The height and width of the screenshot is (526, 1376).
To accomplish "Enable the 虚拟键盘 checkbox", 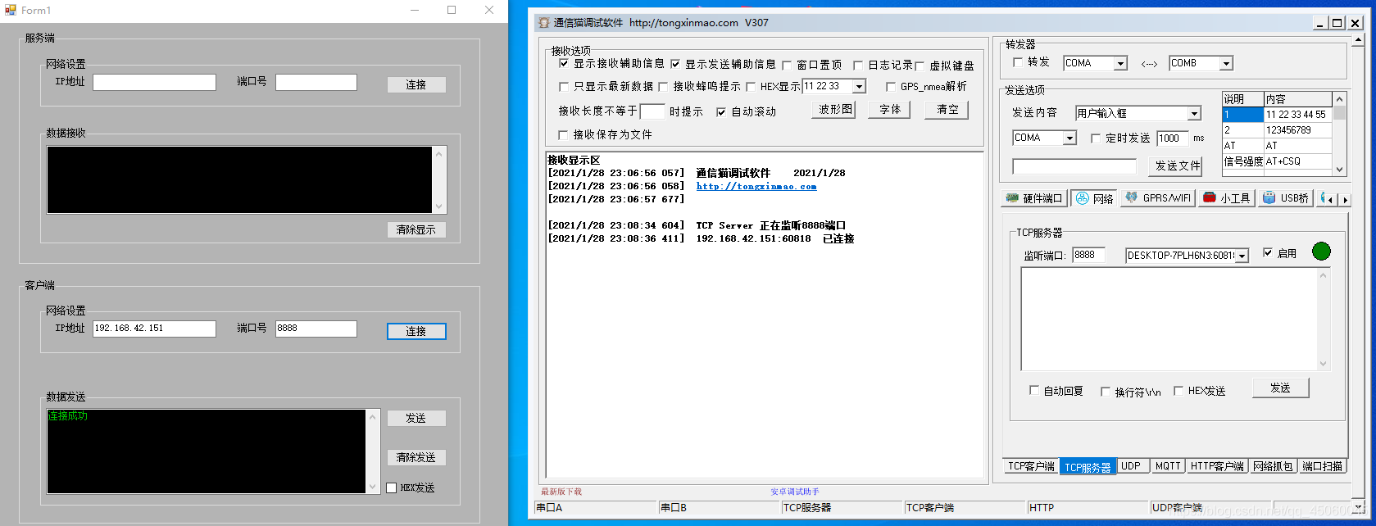I will click(920, 66).
